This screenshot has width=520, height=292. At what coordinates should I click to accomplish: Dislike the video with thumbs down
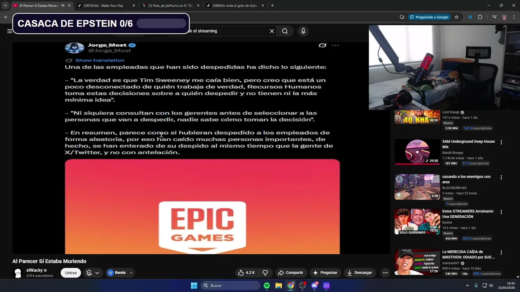pos(265,273)
